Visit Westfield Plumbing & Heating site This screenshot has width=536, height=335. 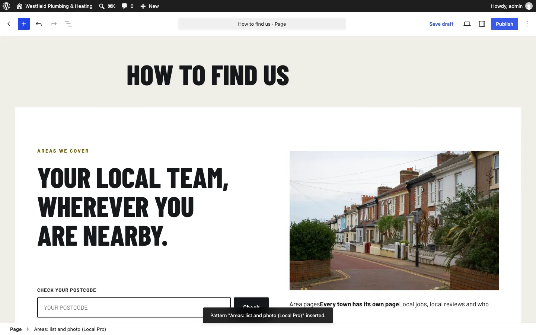[54, 6]
